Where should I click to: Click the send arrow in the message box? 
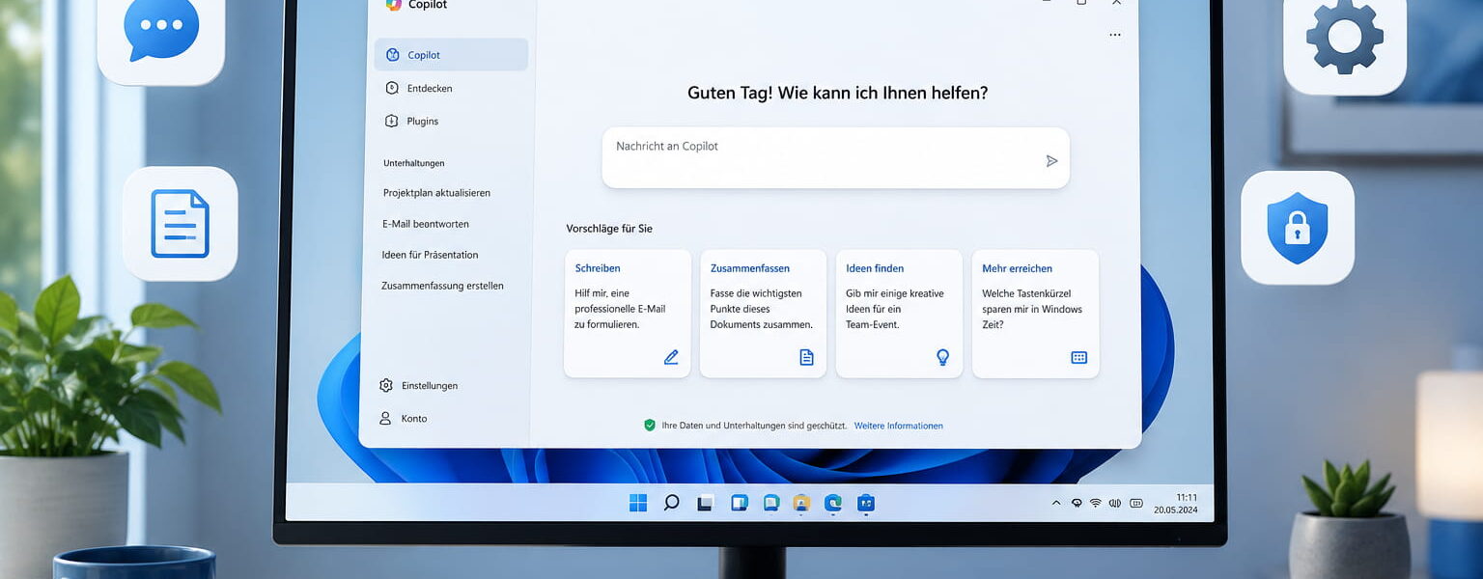click(x=1051, y=161)
